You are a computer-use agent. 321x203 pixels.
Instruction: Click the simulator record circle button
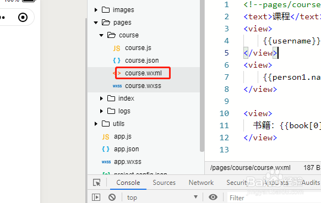tap(23, 18)
